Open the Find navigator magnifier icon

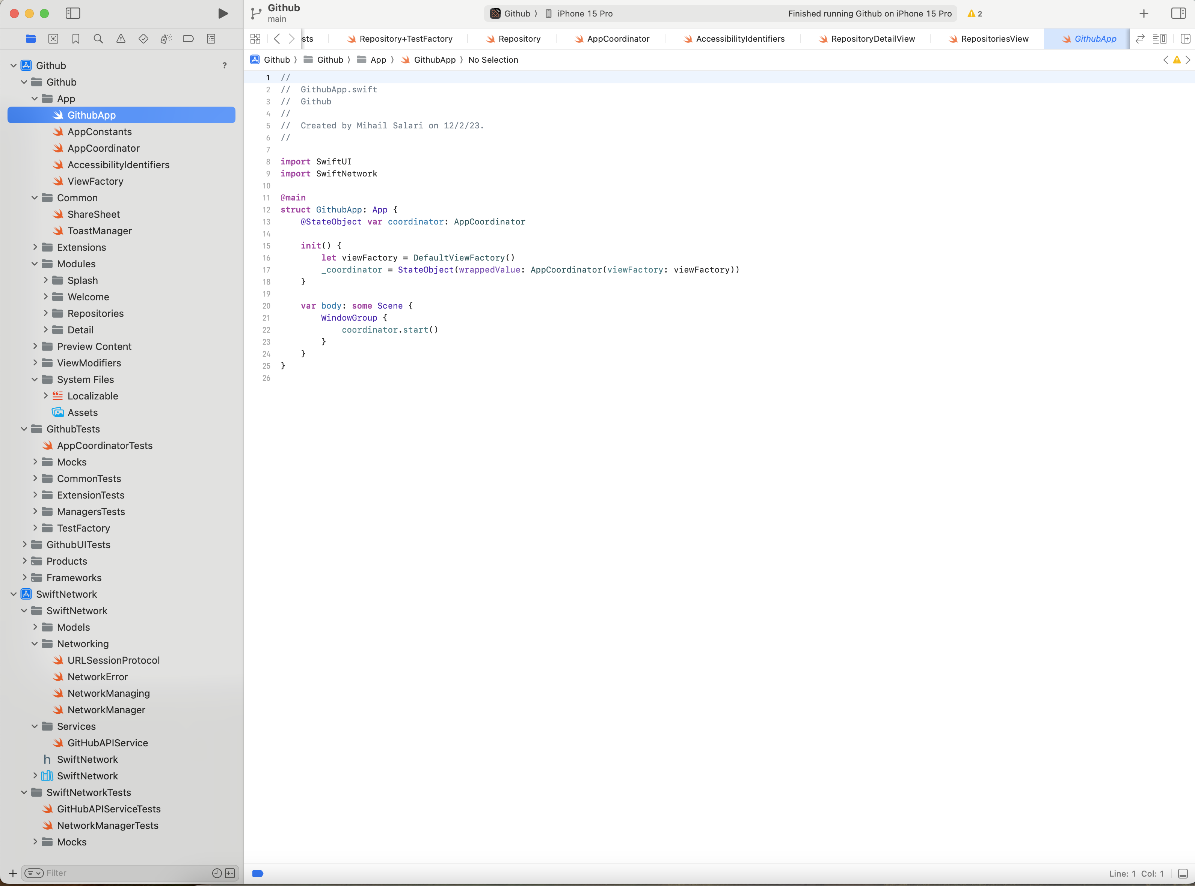(98, 39)
